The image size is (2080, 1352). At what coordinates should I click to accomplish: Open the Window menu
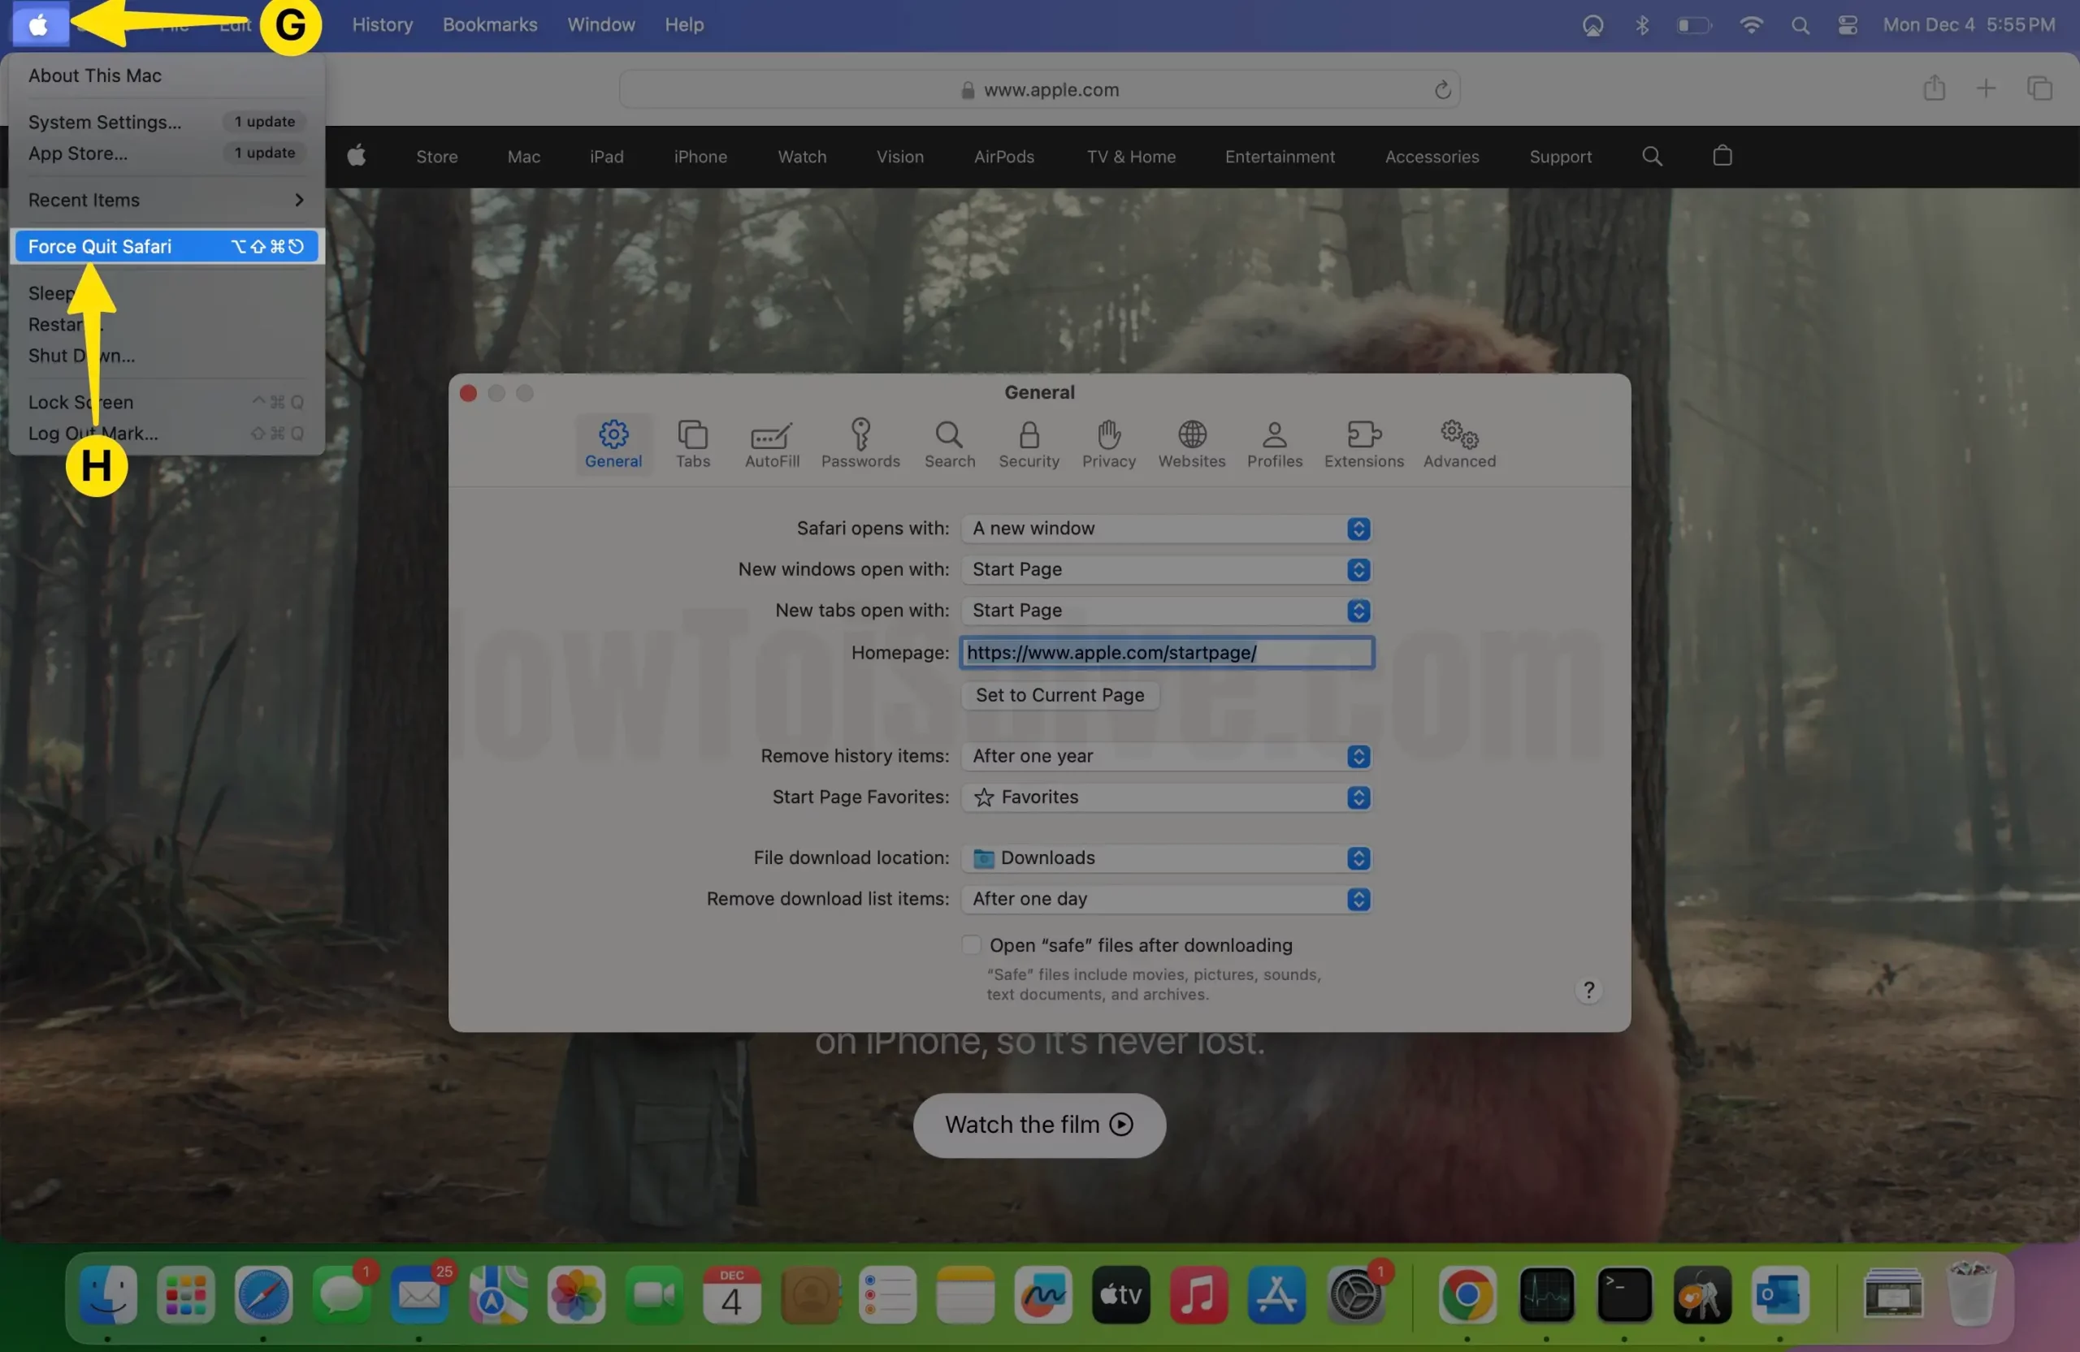pyautogui.click(x=600, y=24)
